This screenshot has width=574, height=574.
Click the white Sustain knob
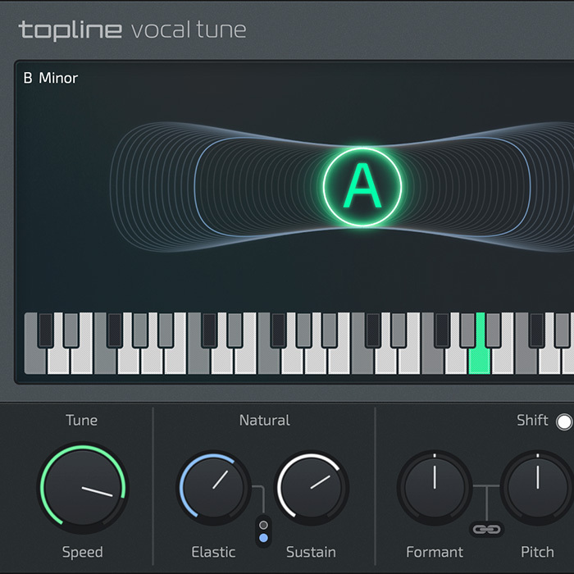pos(311,487)
